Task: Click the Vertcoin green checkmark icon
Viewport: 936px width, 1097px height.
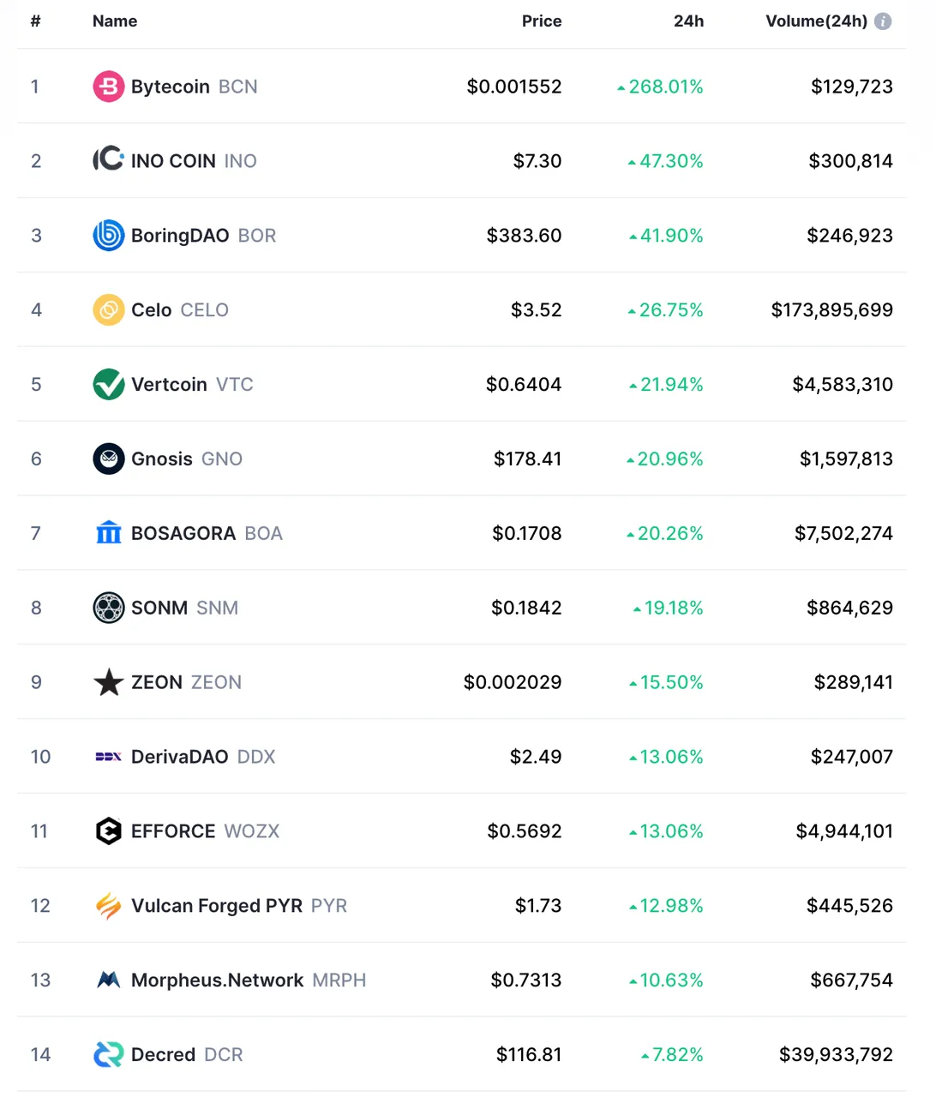Action: coord(108,384)
